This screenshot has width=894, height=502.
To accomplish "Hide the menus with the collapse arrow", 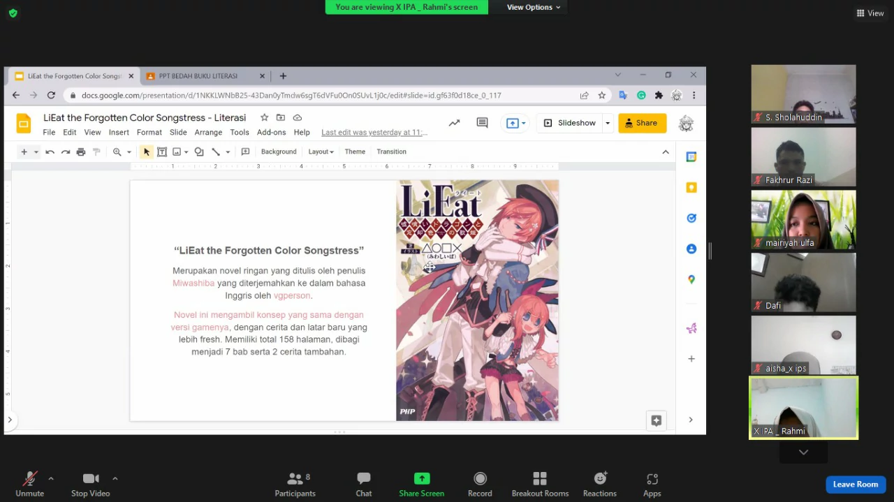I will point(666,152).
